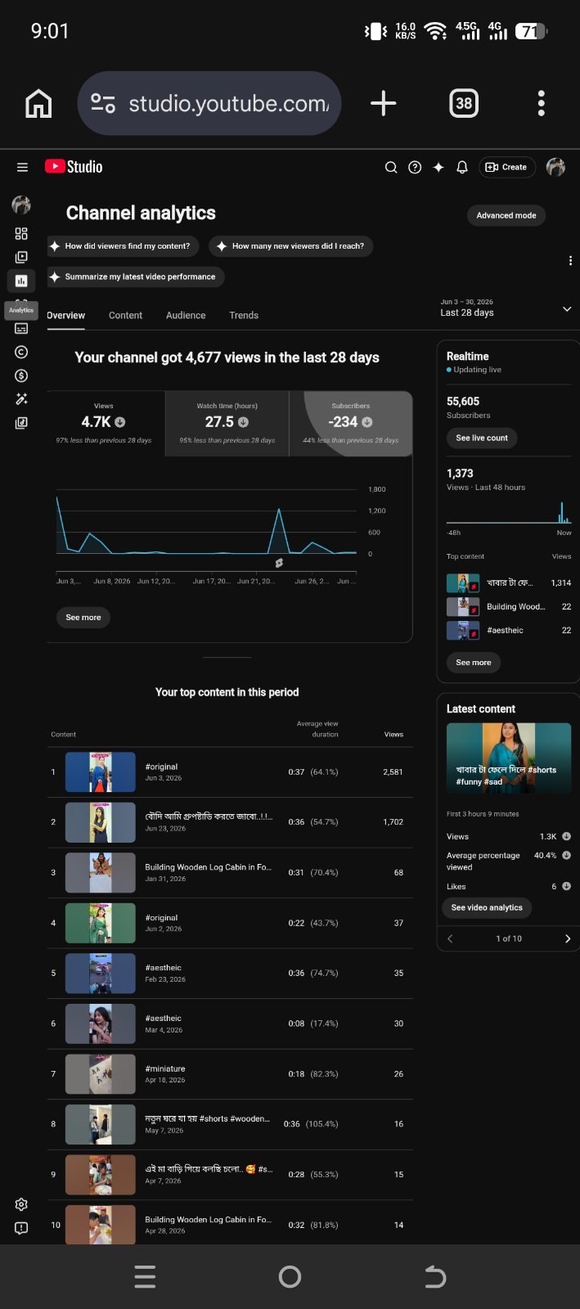Open the account avatar in Studio header
Screen dimensions: 580x1309
tap(556, 167)
